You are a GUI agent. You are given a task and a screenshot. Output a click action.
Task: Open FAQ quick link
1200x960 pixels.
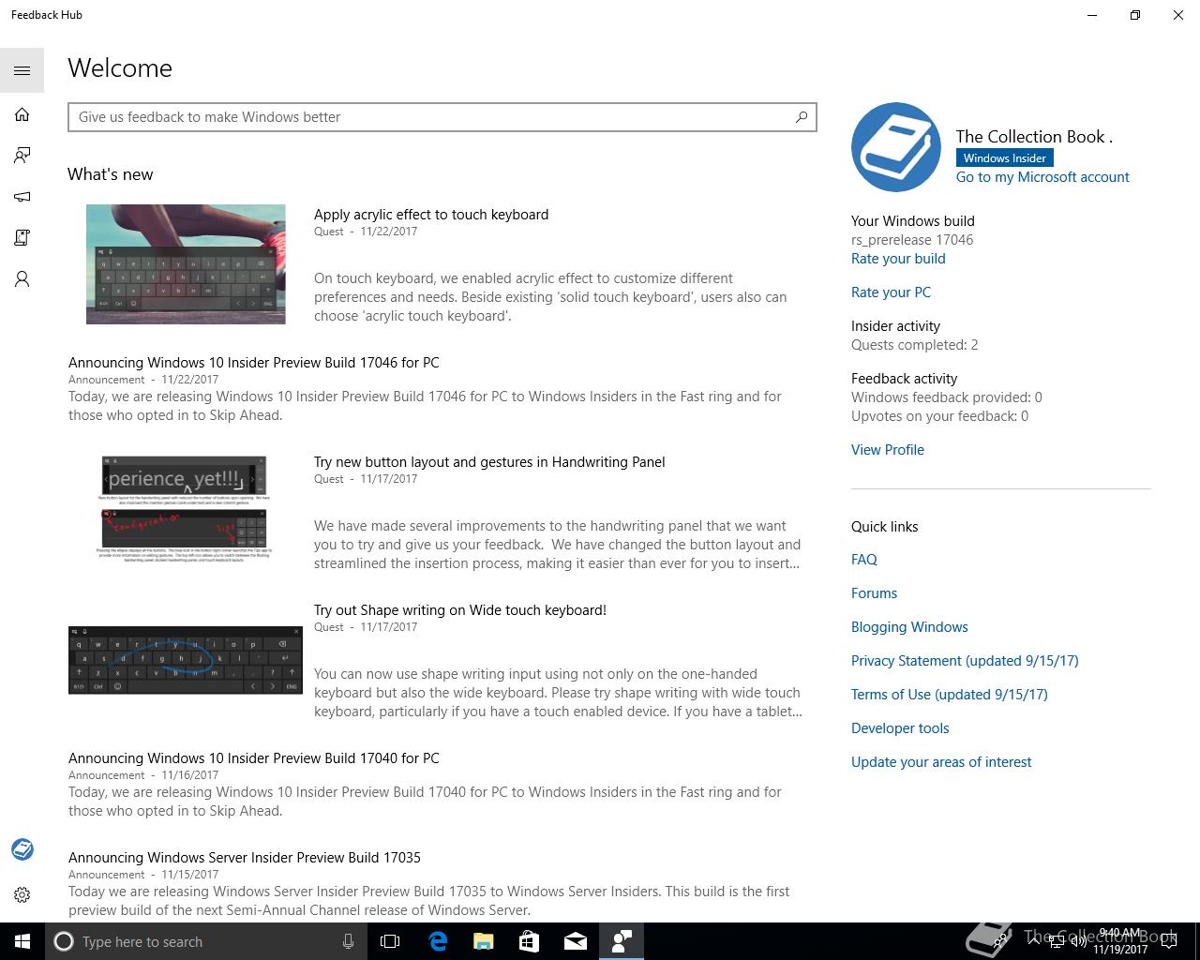point(864,560)
